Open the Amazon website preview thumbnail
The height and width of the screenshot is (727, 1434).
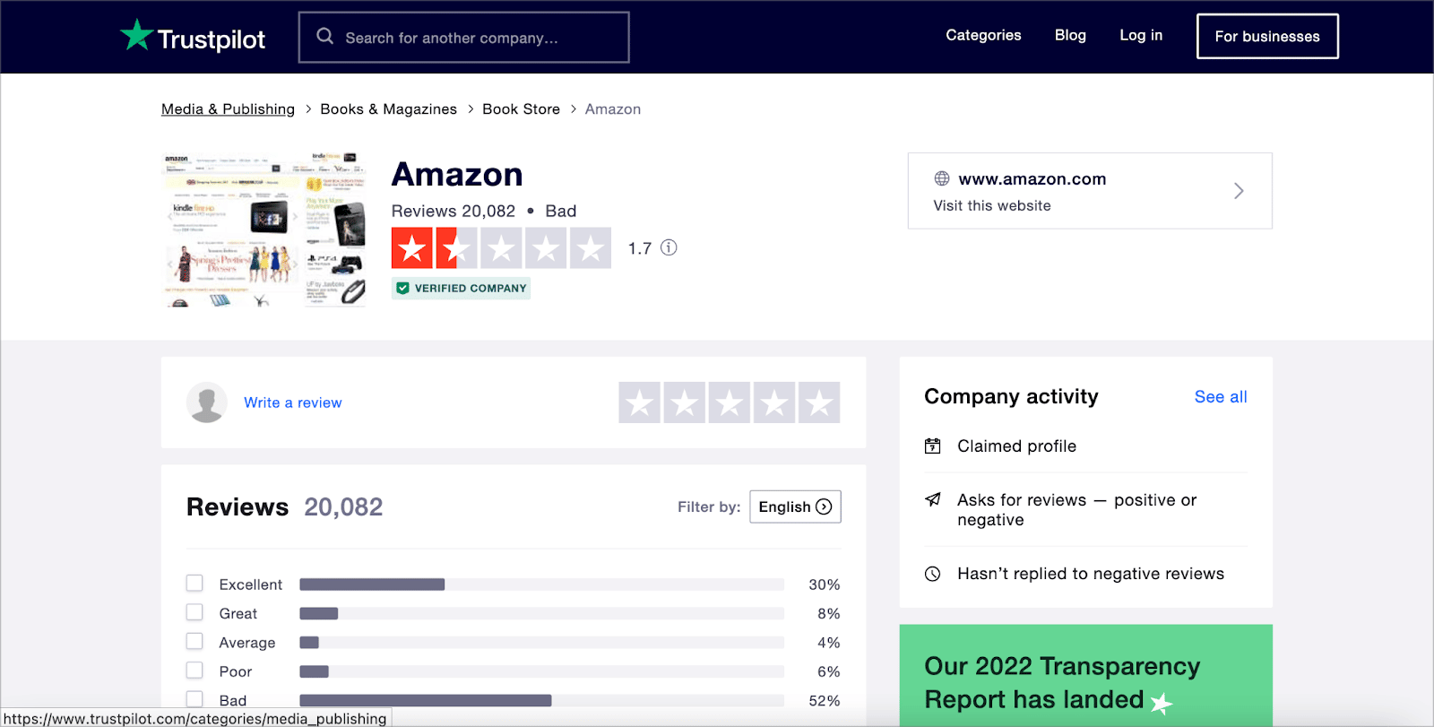[264, 229]
